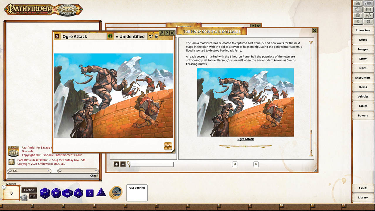Click the benny token stack
This screenshot has height=211, width=375.
[116, 193]
